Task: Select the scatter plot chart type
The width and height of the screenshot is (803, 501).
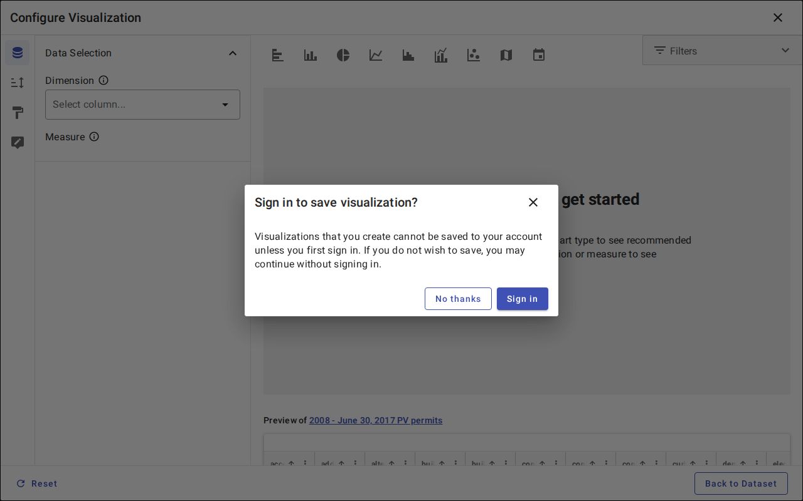Action: tap(474, 55)
